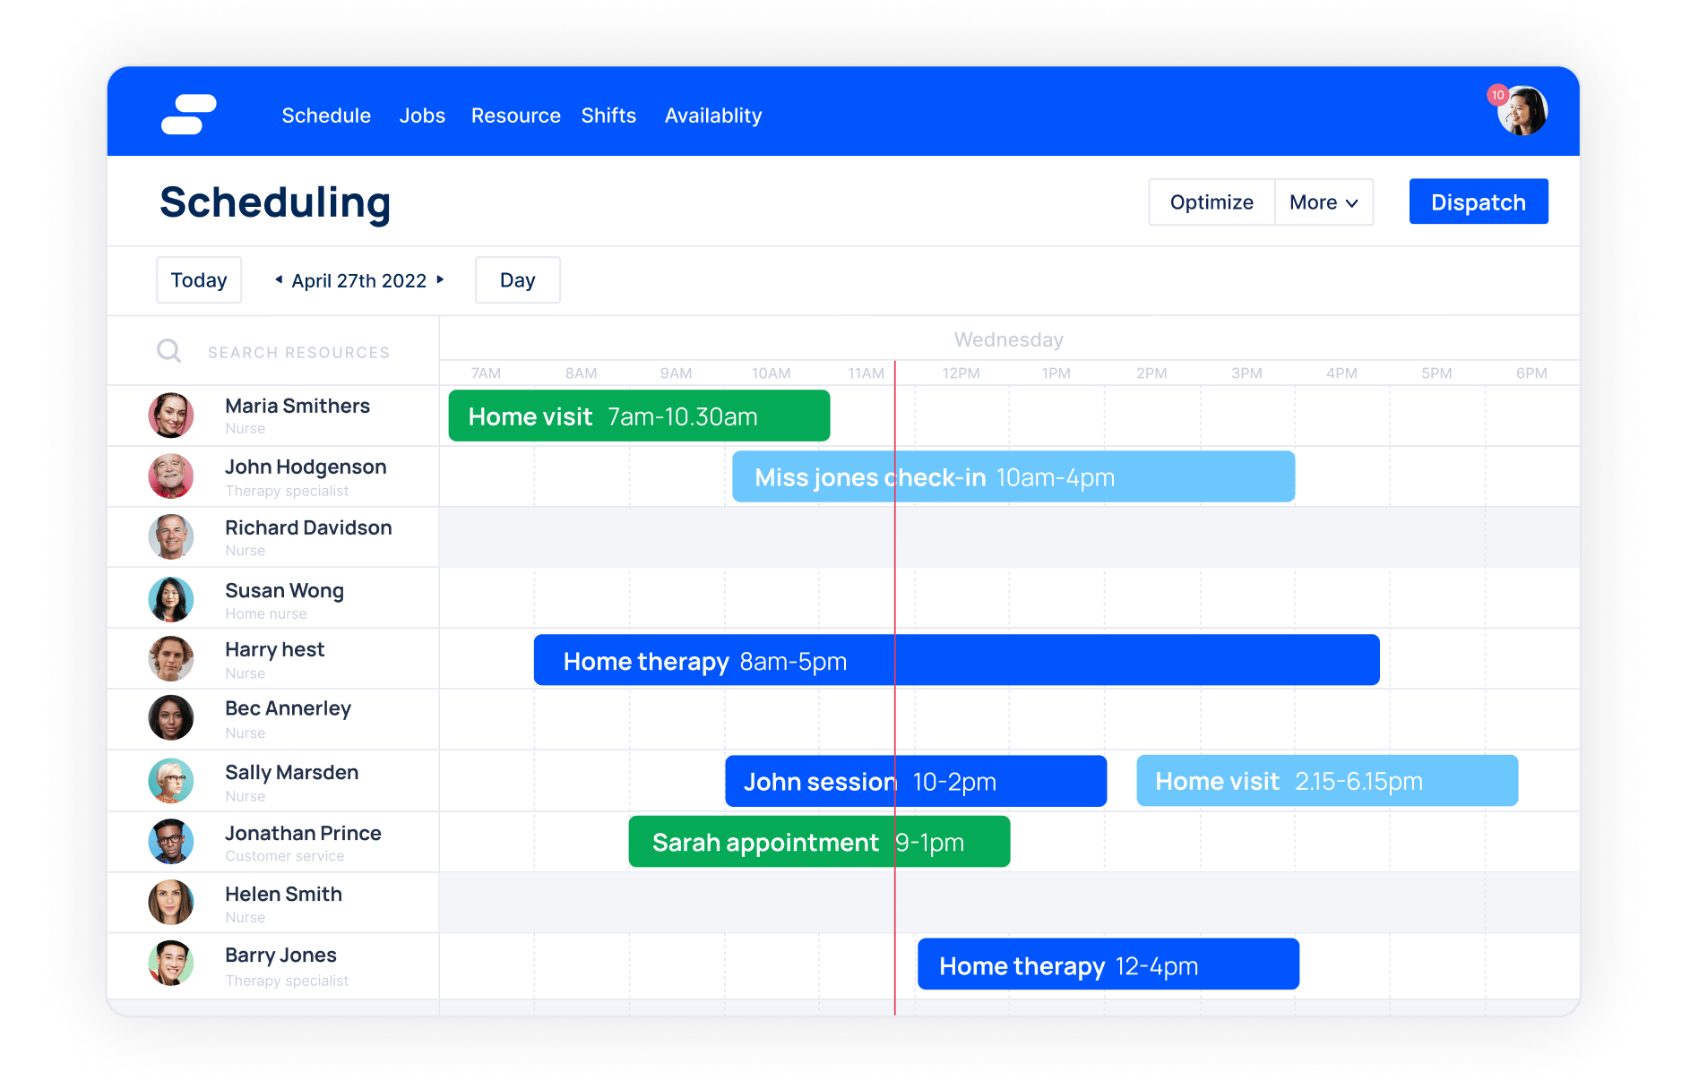Viewport: 1690px width, 1080px height.
Task: Click the app logo in header
Action: 189,115
